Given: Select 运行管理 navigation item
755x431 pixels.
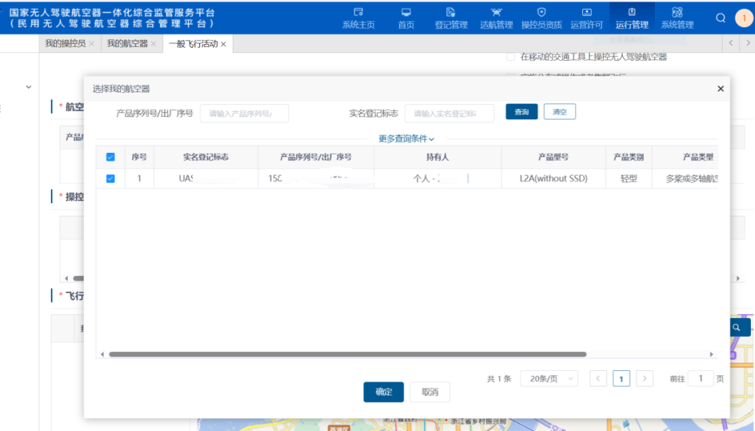Looking at the screenshot, I should point(632,17).
